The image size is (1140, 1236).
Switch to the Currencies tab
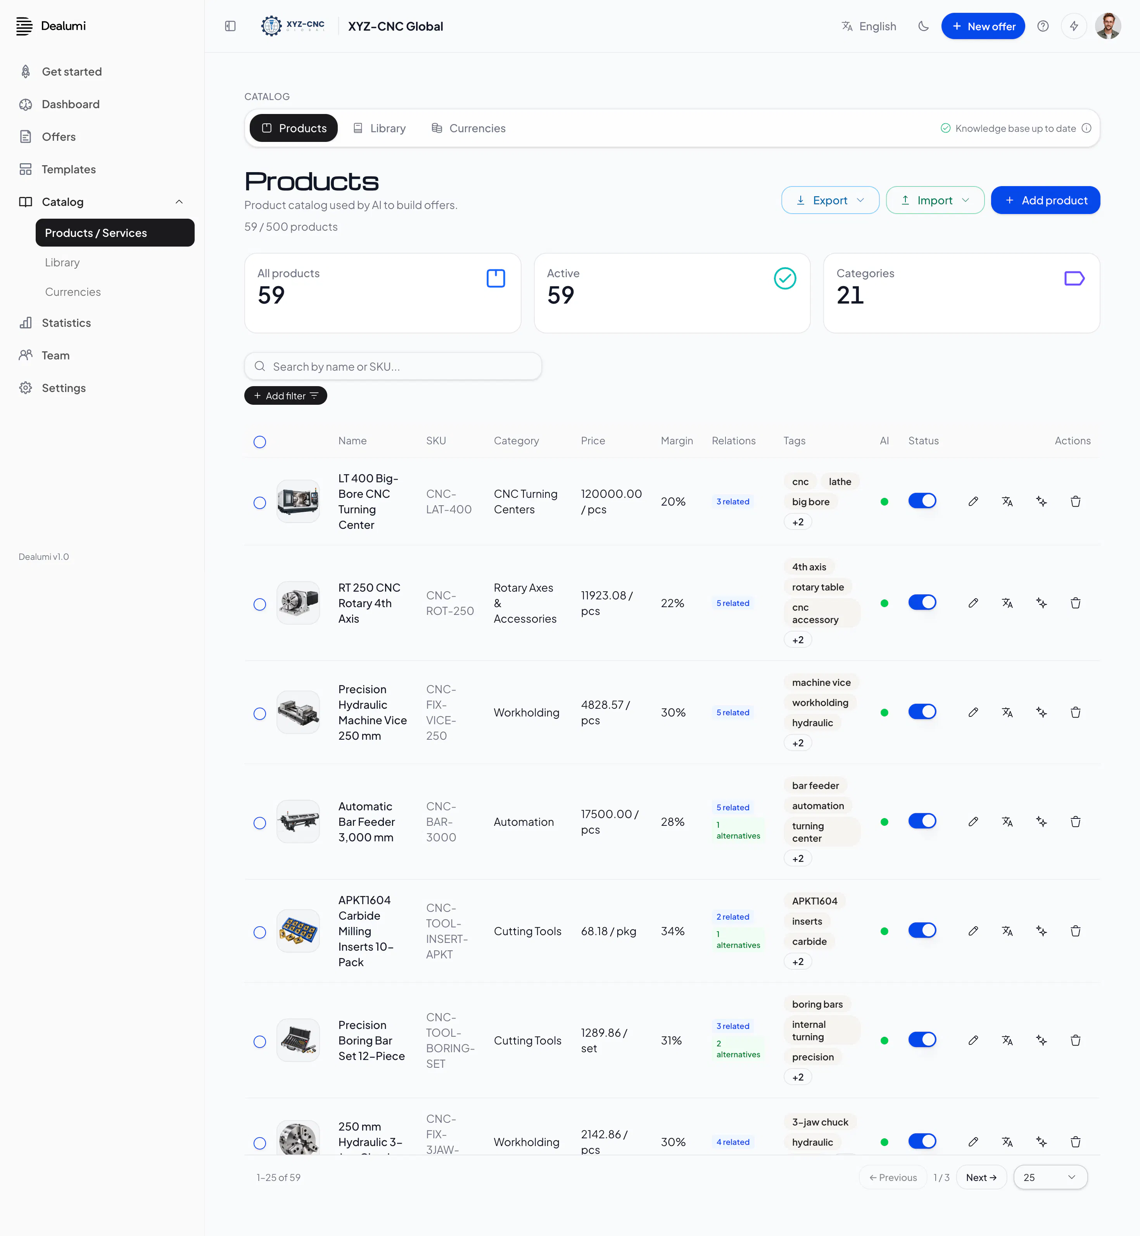click(469, 128)
